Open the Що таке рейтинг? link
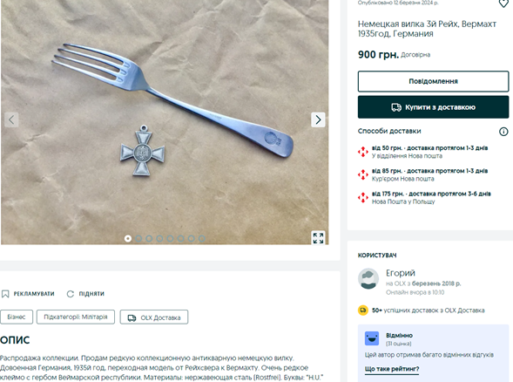Viewport: 513px width, 382px height. (392, 369)
